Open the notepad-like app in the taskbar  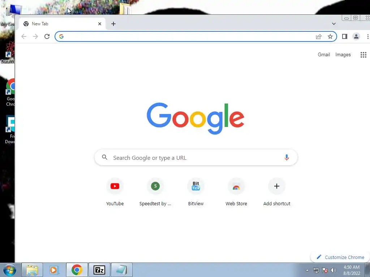[x=121, y=270]
